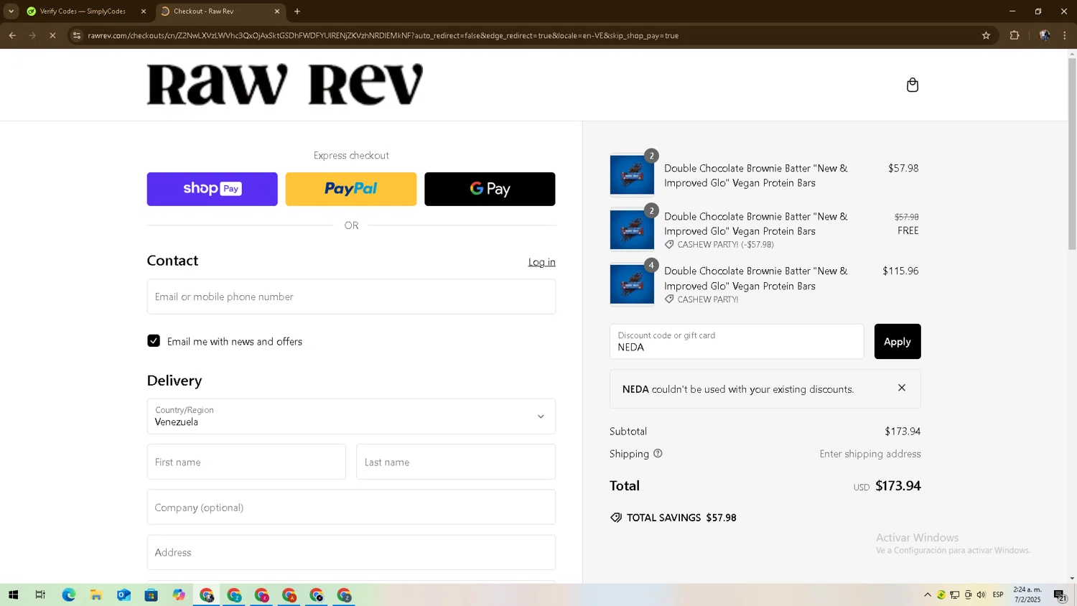The height and width of the screenshot is (606, 1077).
Task: Open the tab search dropdown arrow
Action: click(x=11, y=11)
